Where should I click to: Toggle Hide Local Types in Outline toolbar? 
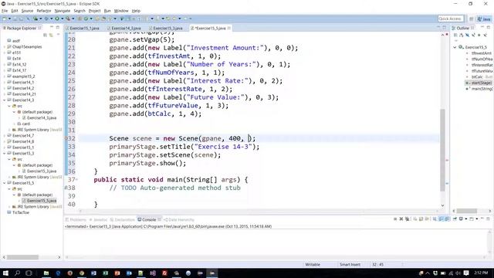[486, 35]
